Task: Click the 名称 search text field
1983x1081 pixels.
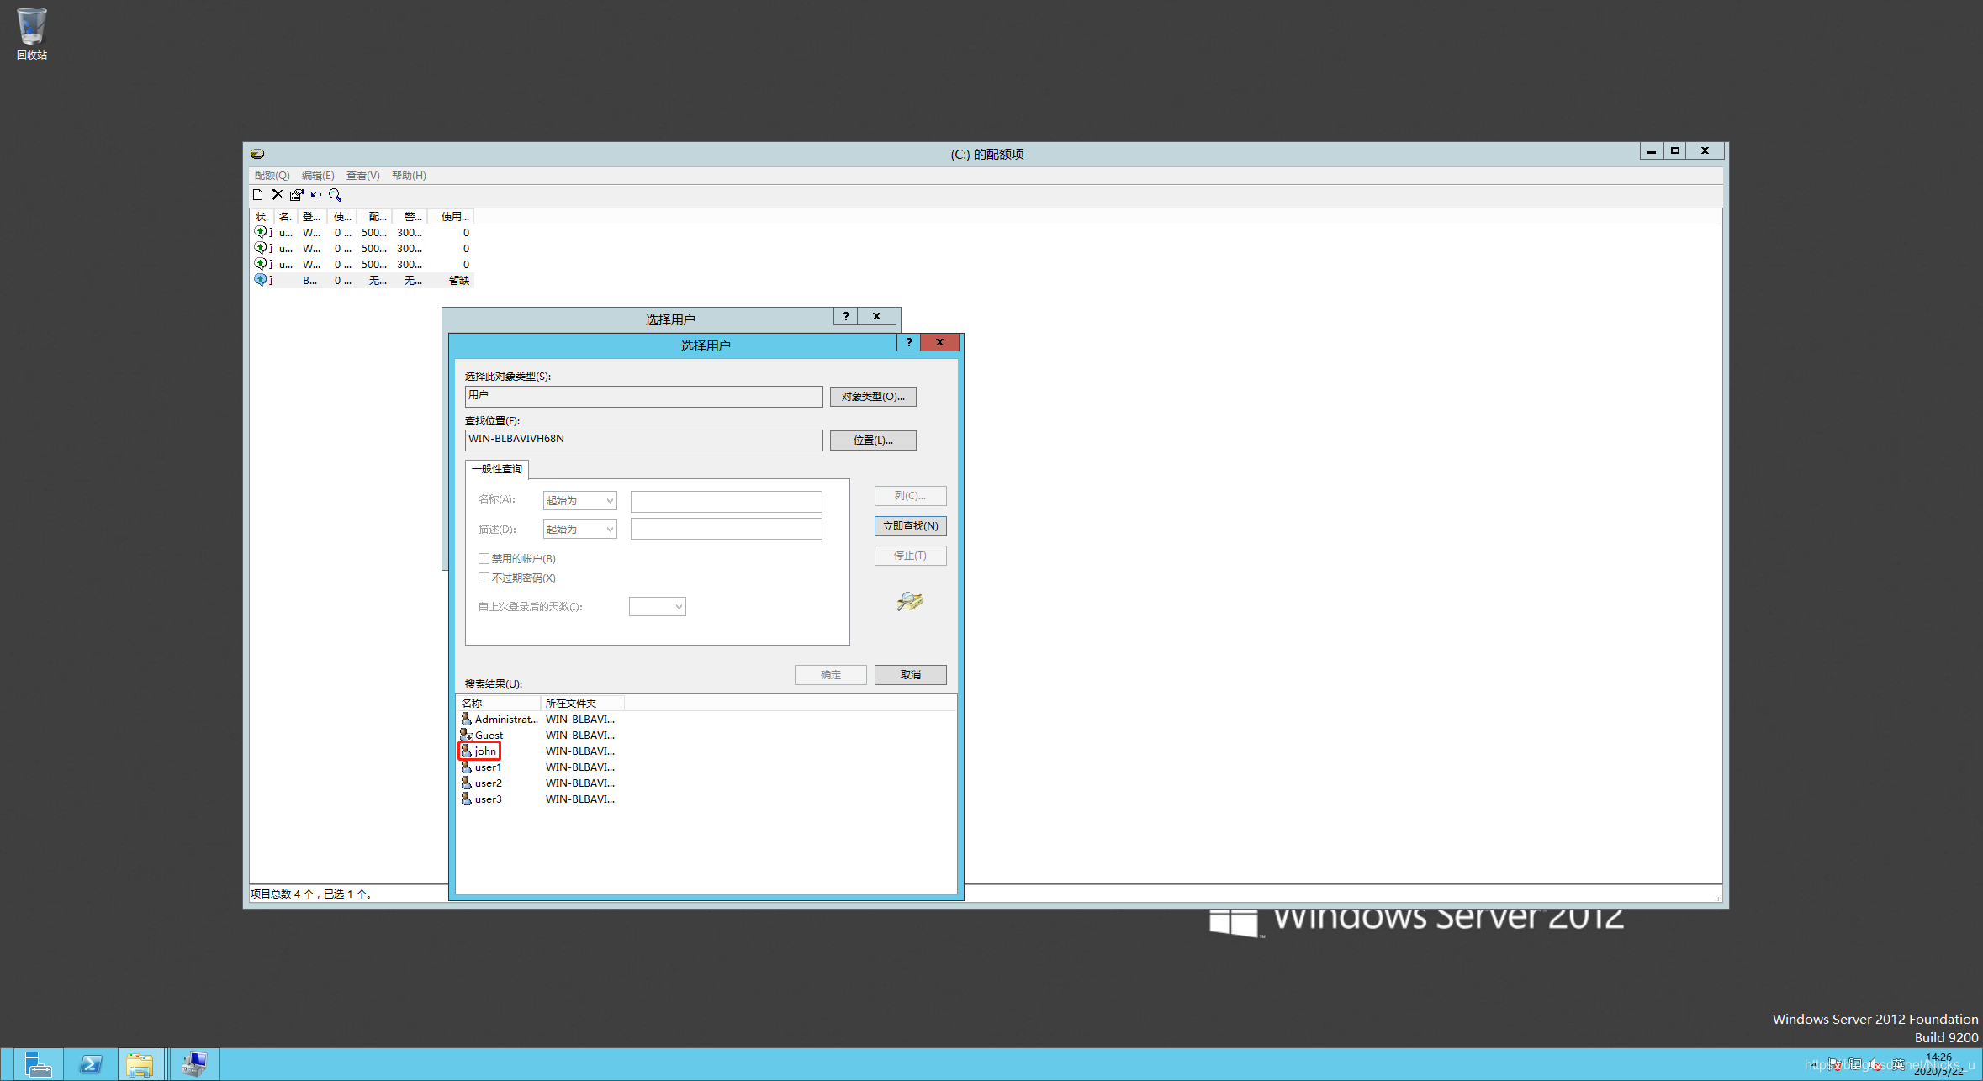Action: [726, 502]
